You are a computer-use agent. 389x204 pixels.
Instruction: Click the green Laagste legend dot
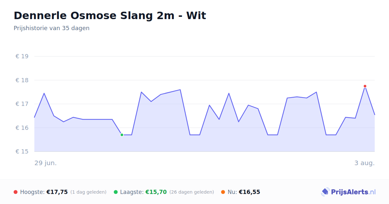pos(116,192)
